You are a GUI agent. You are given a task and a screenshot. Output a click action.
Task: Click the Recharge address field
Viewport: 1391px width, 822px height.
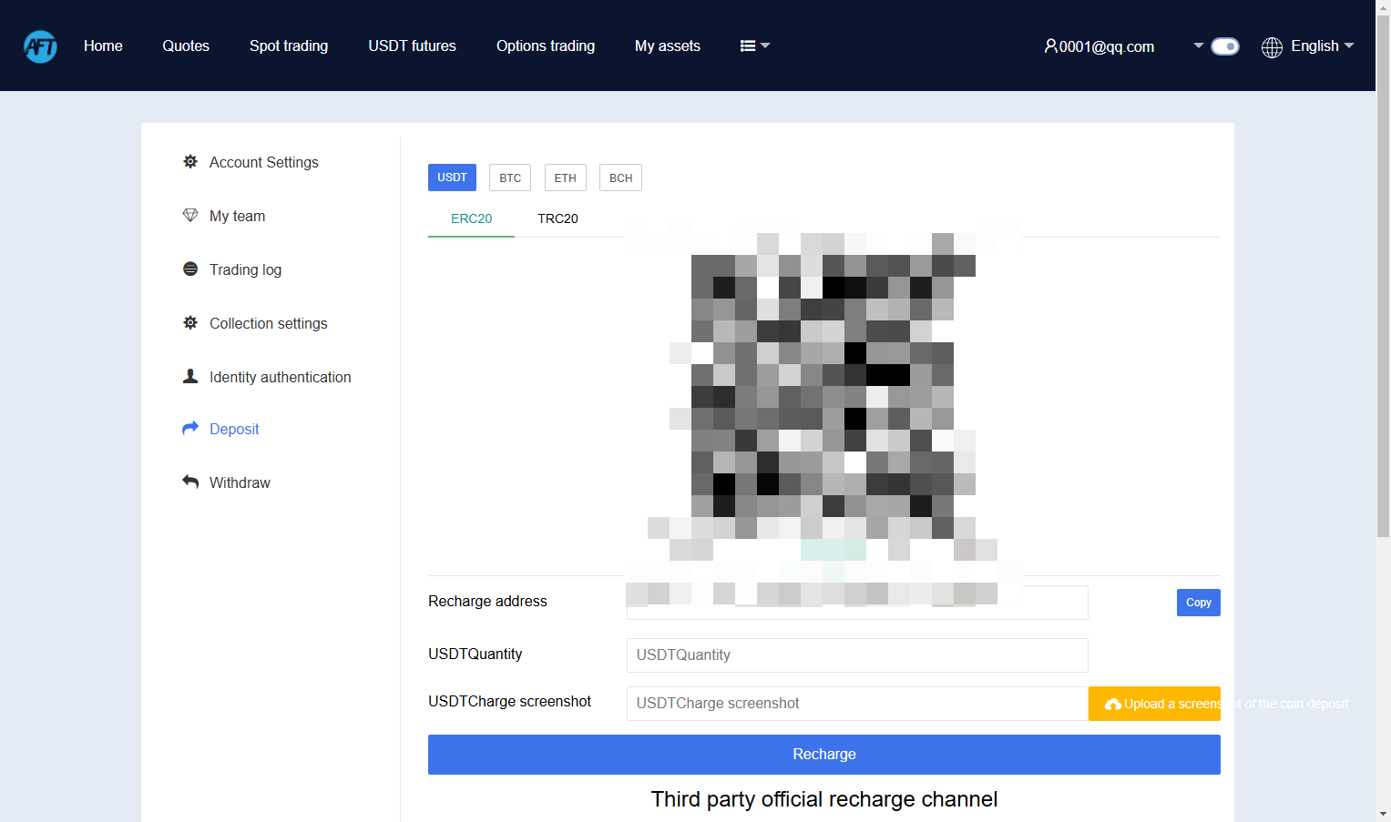[857, 603]
